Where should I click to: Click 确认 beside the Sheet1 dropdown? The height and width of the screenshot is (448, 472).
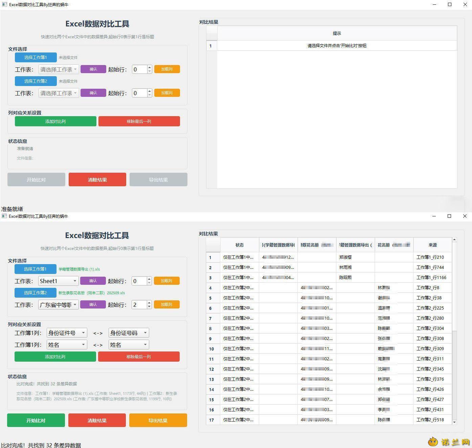pyautogui.click(x=93, y=281)
